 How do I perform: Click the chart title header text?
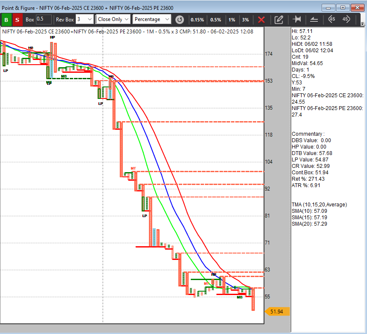(127, 32)
